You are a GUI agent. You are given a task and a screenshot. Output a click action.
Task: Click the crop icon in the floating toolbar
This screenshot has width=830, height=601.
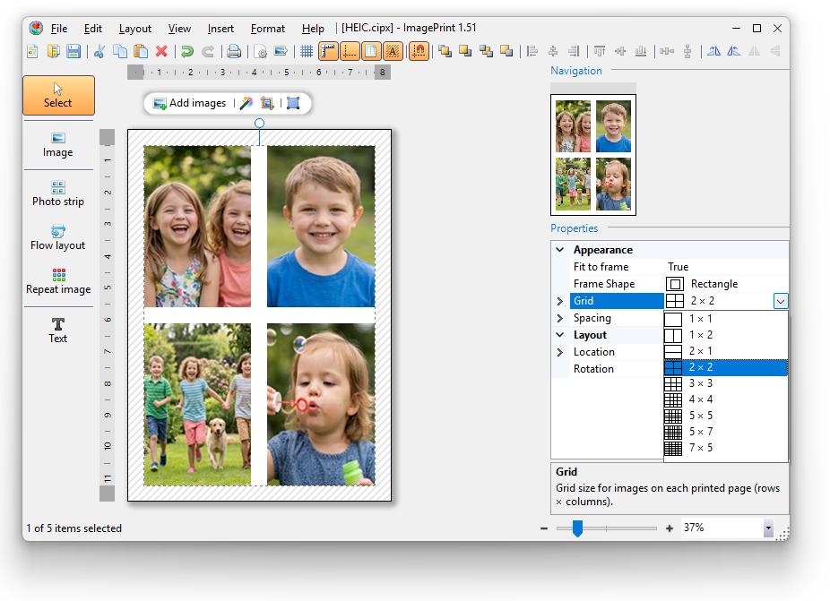coord(267,103)
